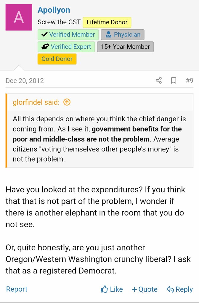The height and width of the screenshot is (303, 199).
Task: Click the Gold Donor badge
Action: 57,59
